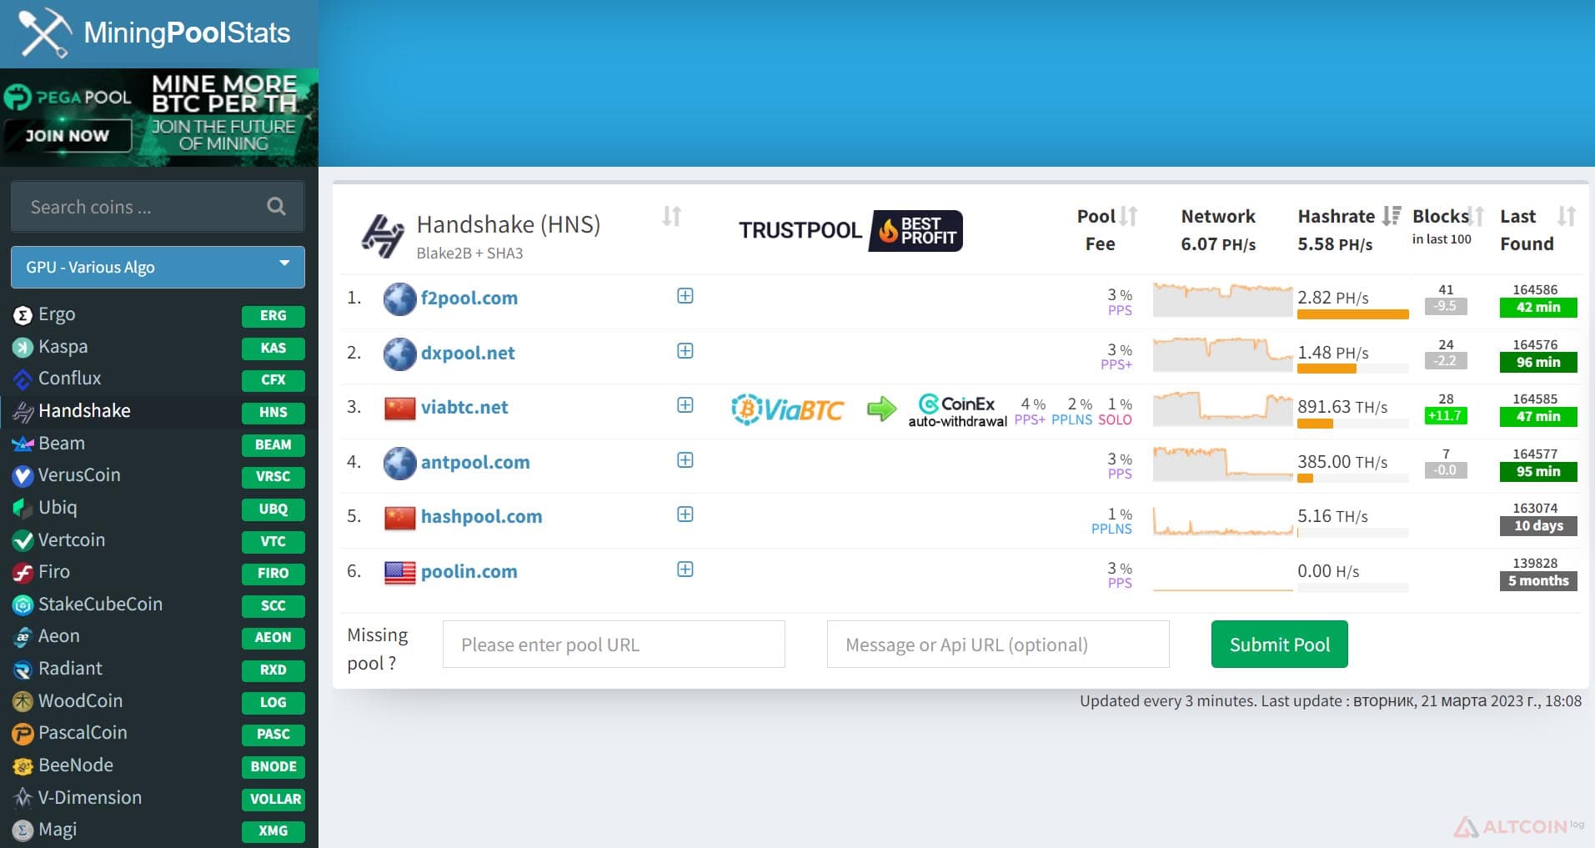Open the hashpool.com link
The image size is (1595, 848).
coord(482,517)
